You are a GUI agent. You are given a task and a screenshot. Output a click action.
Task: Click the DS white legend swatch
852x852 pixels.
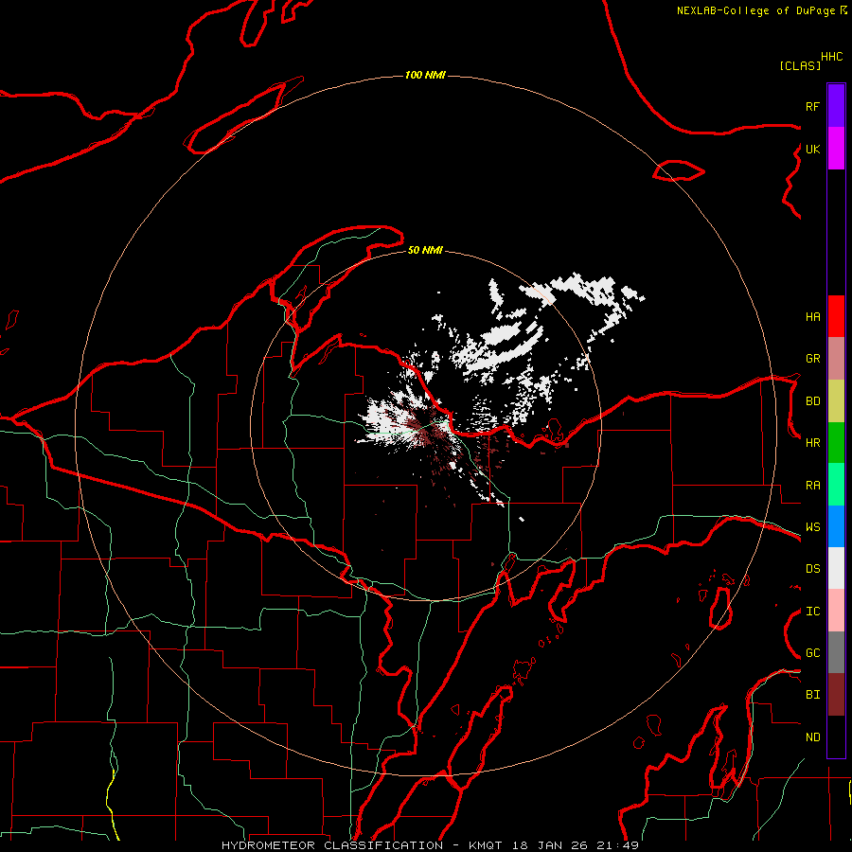(x=836, y=568)
